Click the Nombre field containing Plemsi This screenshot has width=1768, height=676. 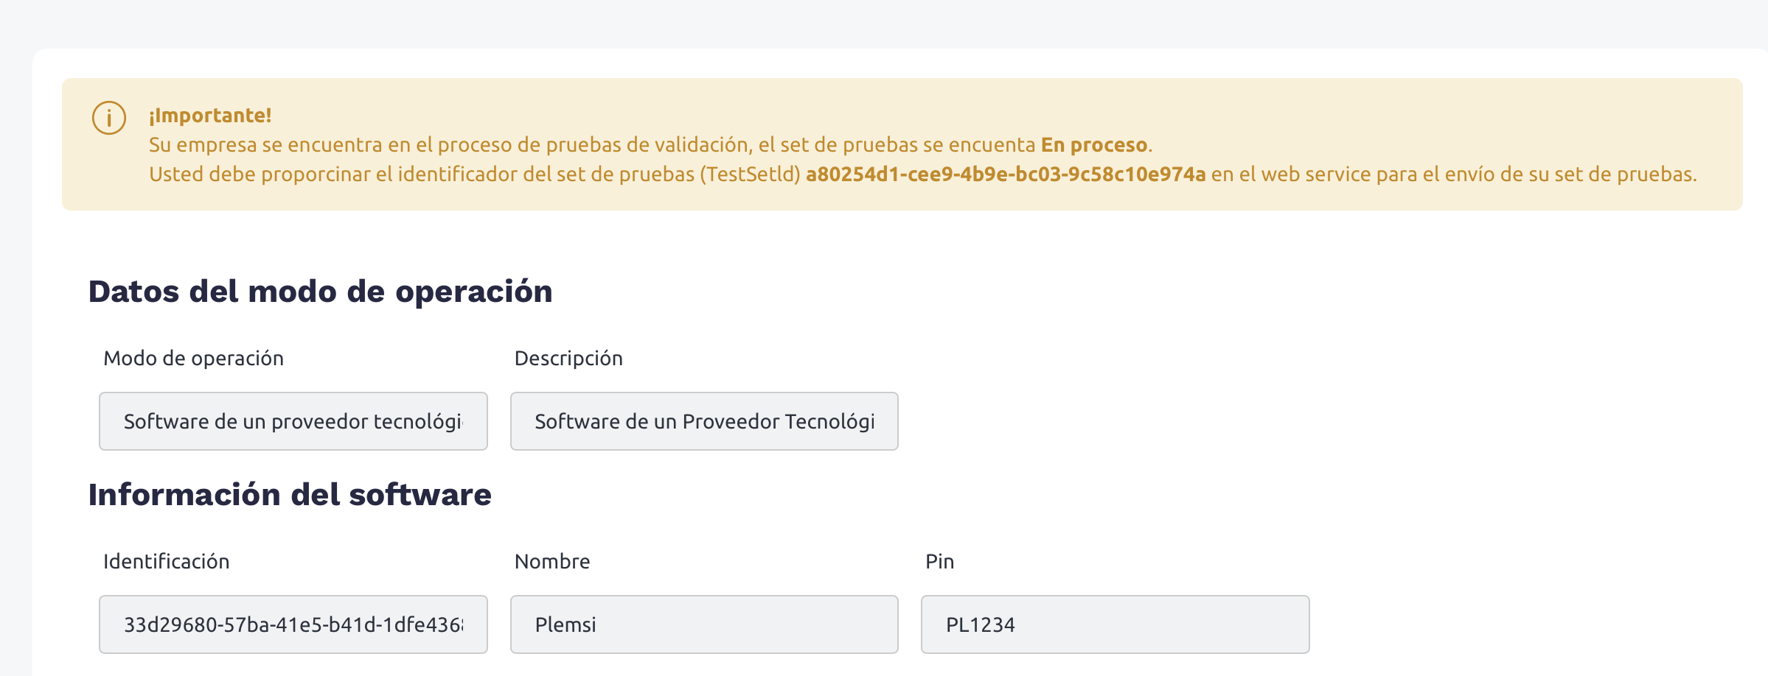tap(703, 624)
